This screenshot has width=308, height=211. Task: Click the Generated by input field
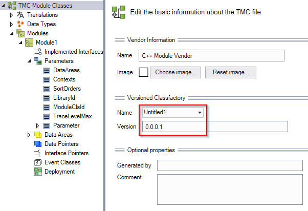pyautogui.click(x=230, y=165)
